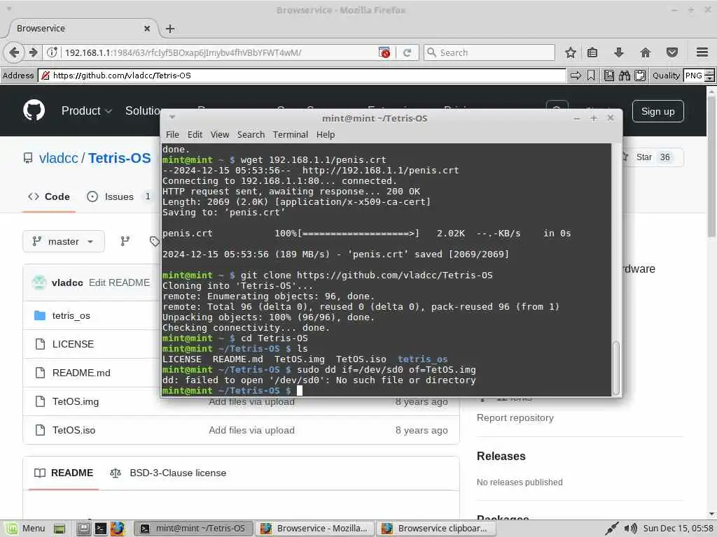The image size is (717, 537).
Task: Click Firefox Search box
Action: (x=489, y=52)
